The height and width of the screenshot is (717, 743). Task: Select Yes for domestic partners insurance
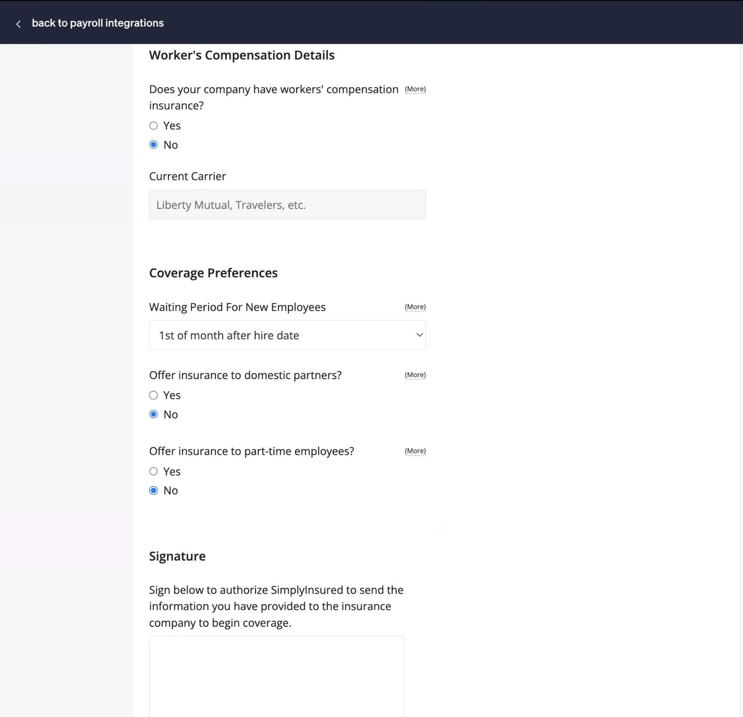coord(153,395)
